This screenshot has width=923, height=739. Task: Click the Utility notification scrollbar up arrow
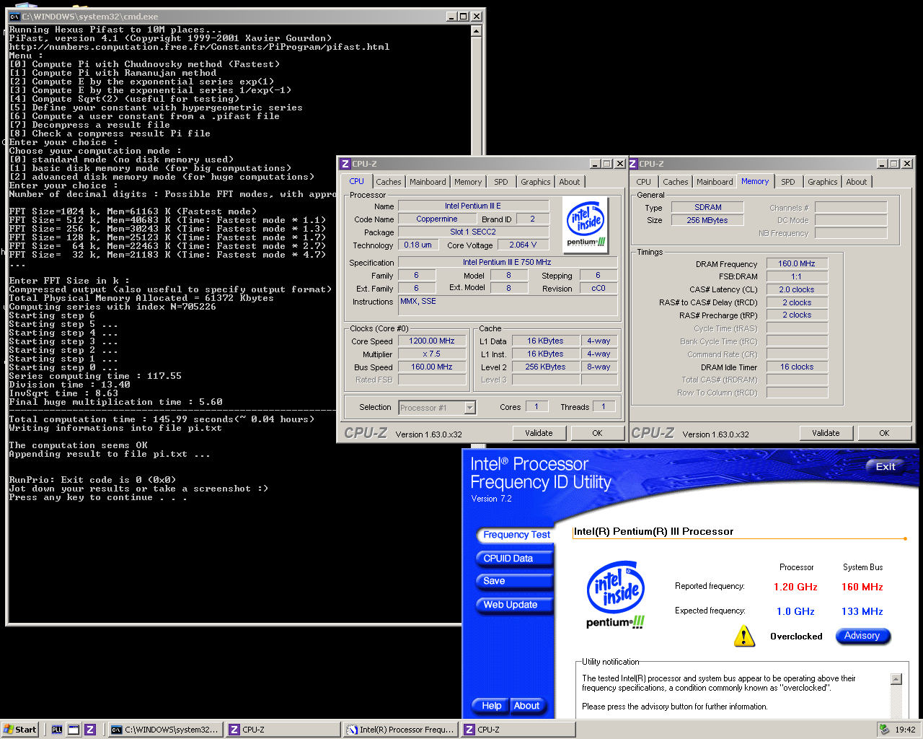pyautogui.click(x=896, y=679)
